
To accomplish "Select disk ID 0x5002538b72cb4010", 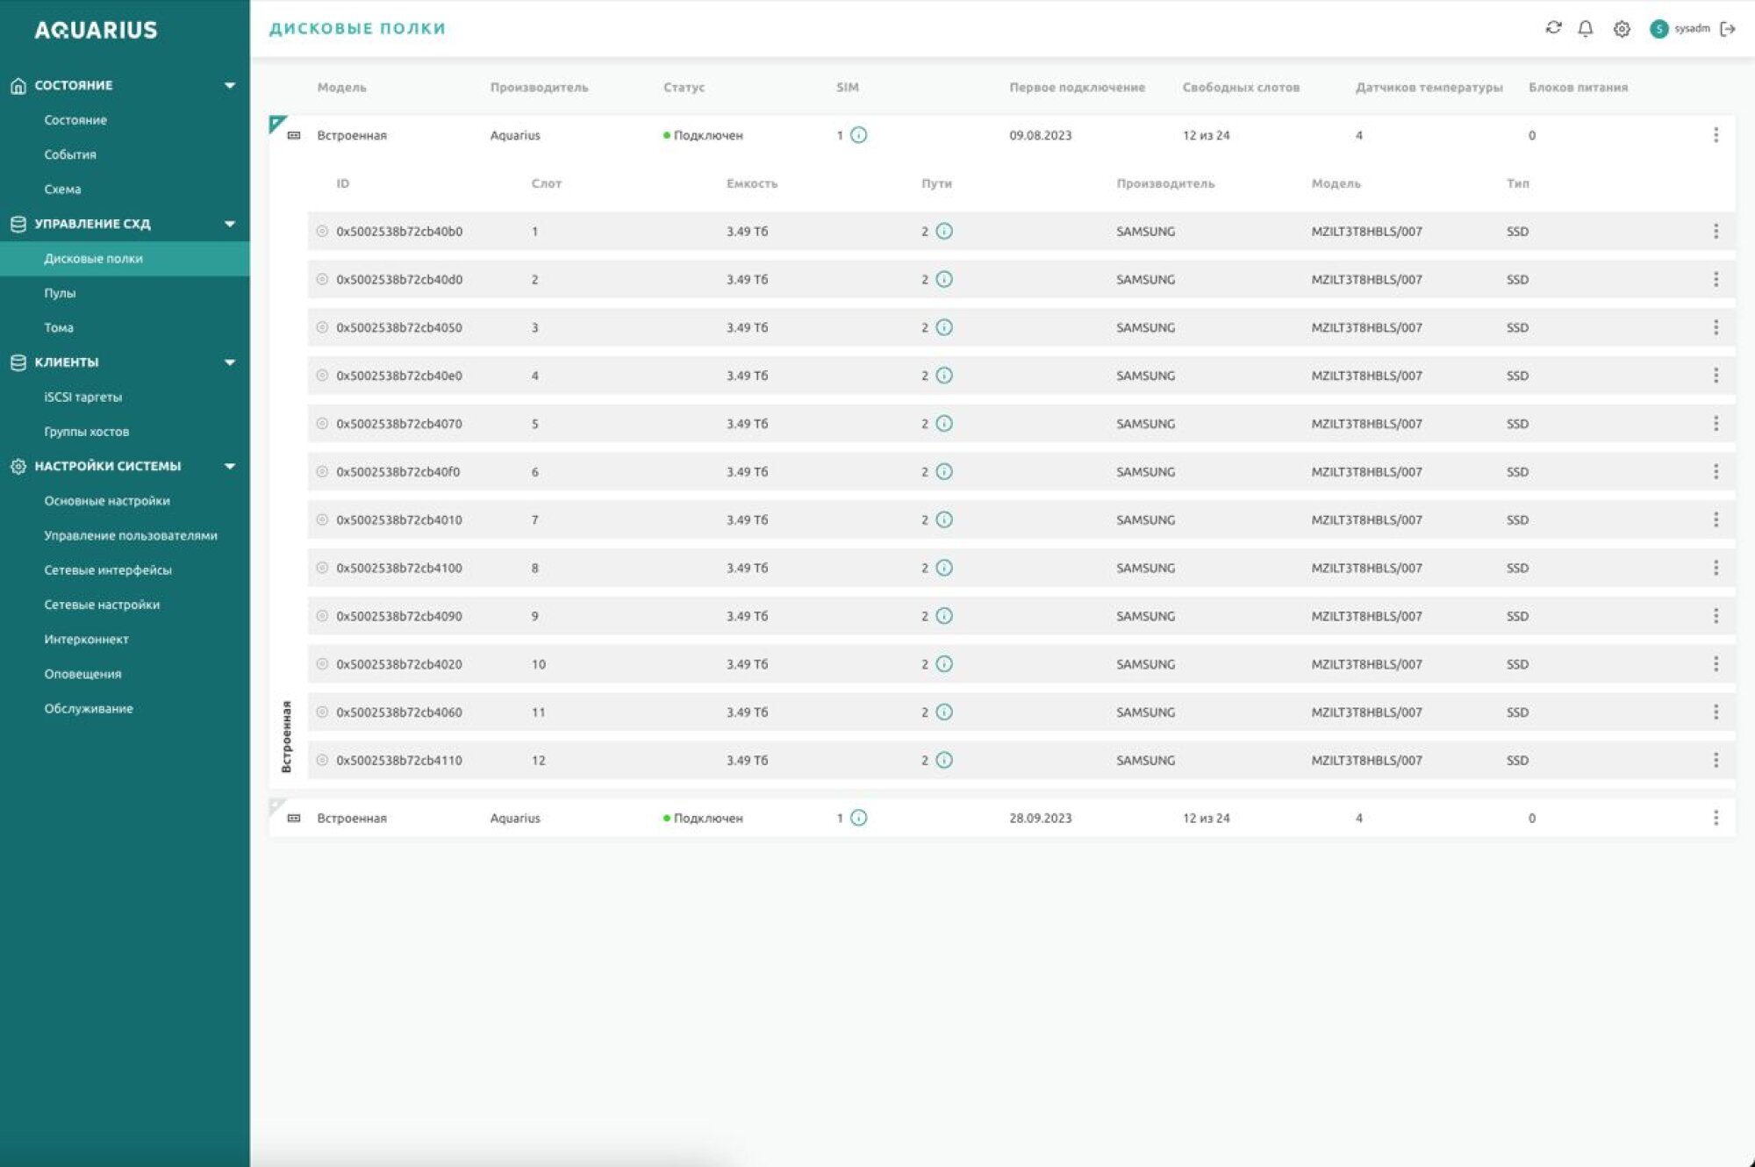I will tap(399, 520).
